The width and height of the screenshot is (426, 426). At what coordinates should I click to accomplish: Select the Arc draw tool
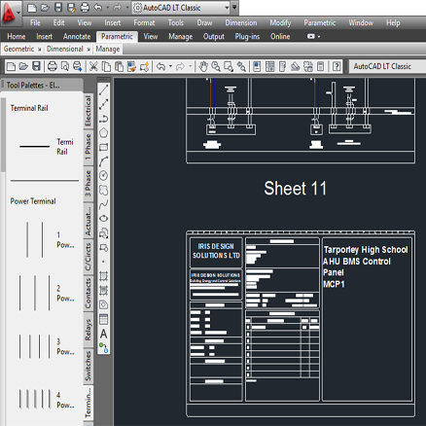click(x=103, y=161)
